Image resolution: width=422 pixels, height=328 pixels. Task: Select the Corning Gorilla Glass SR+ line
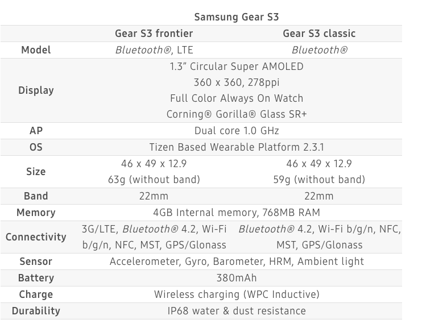pos(237,114)
